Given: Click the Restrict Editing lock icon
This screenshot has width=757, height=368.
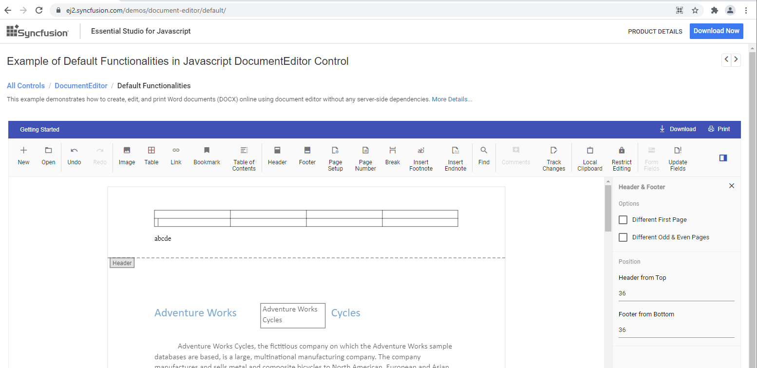Looking at the screenshot, I should (622, 151).
